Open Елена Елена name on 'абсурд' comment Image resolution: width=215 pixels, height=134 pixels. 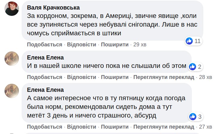point(45,90)
